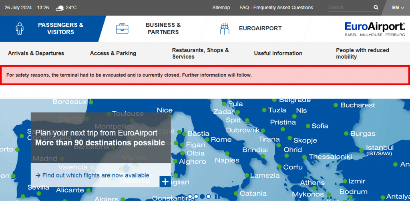The image size is (410, 206).
Task: Click the weather icon beside 24°C
Action: 60,8
